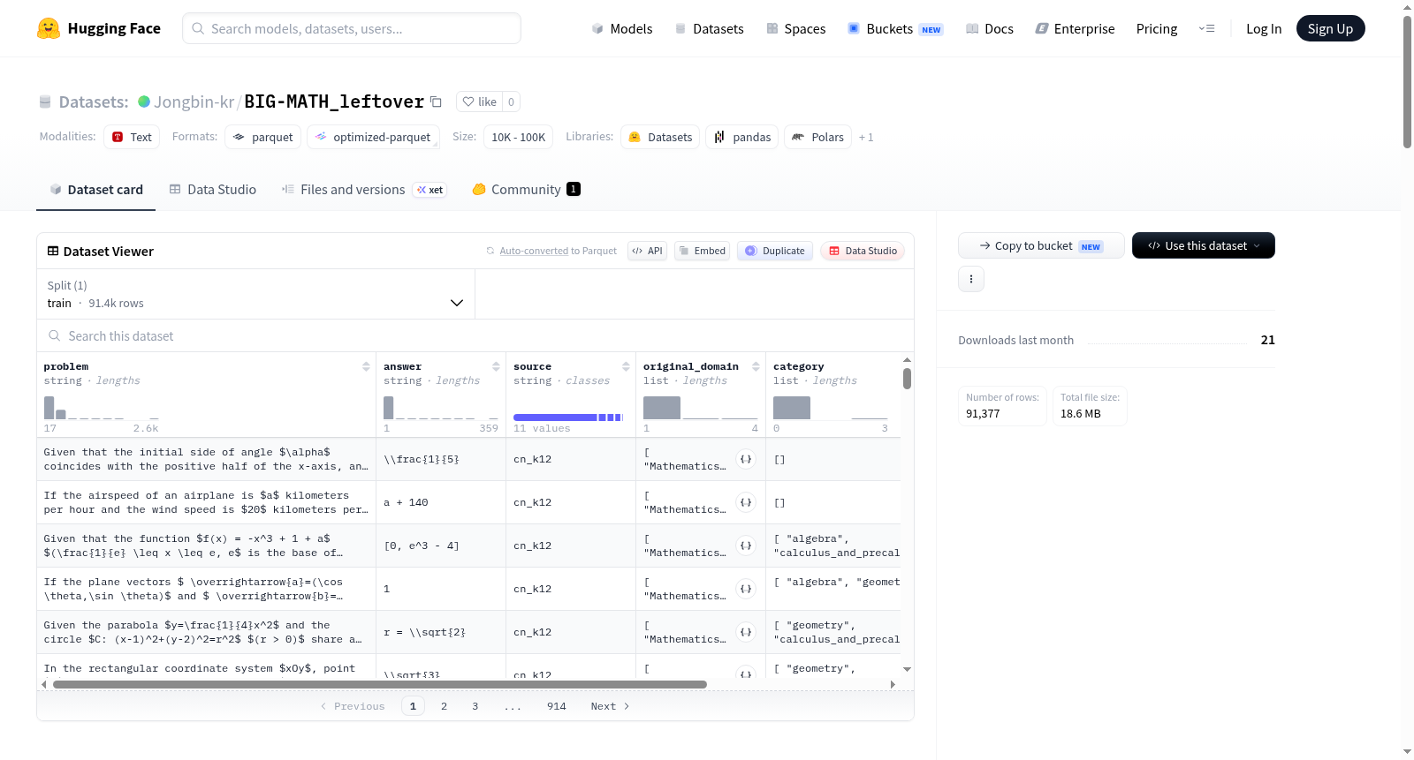Click the table vertical scrollbar thumb
The image size is (1414, 760).
point(907,379)
